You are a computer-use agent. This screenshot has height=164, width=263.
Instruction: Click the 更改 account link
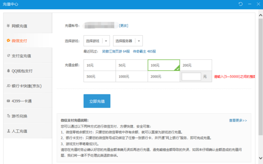pyautogui.click(x=124, y=25)
